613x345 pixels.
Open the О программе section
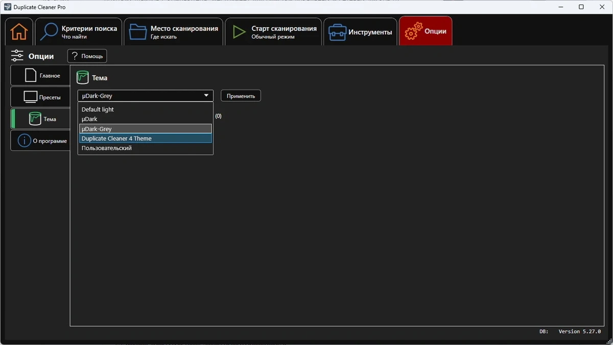pyautogui.click(x=40, y=141)
